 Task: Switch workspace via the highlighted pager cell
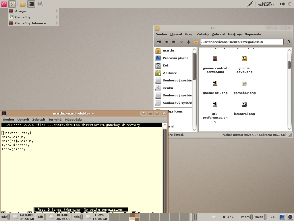coord(134,217)
